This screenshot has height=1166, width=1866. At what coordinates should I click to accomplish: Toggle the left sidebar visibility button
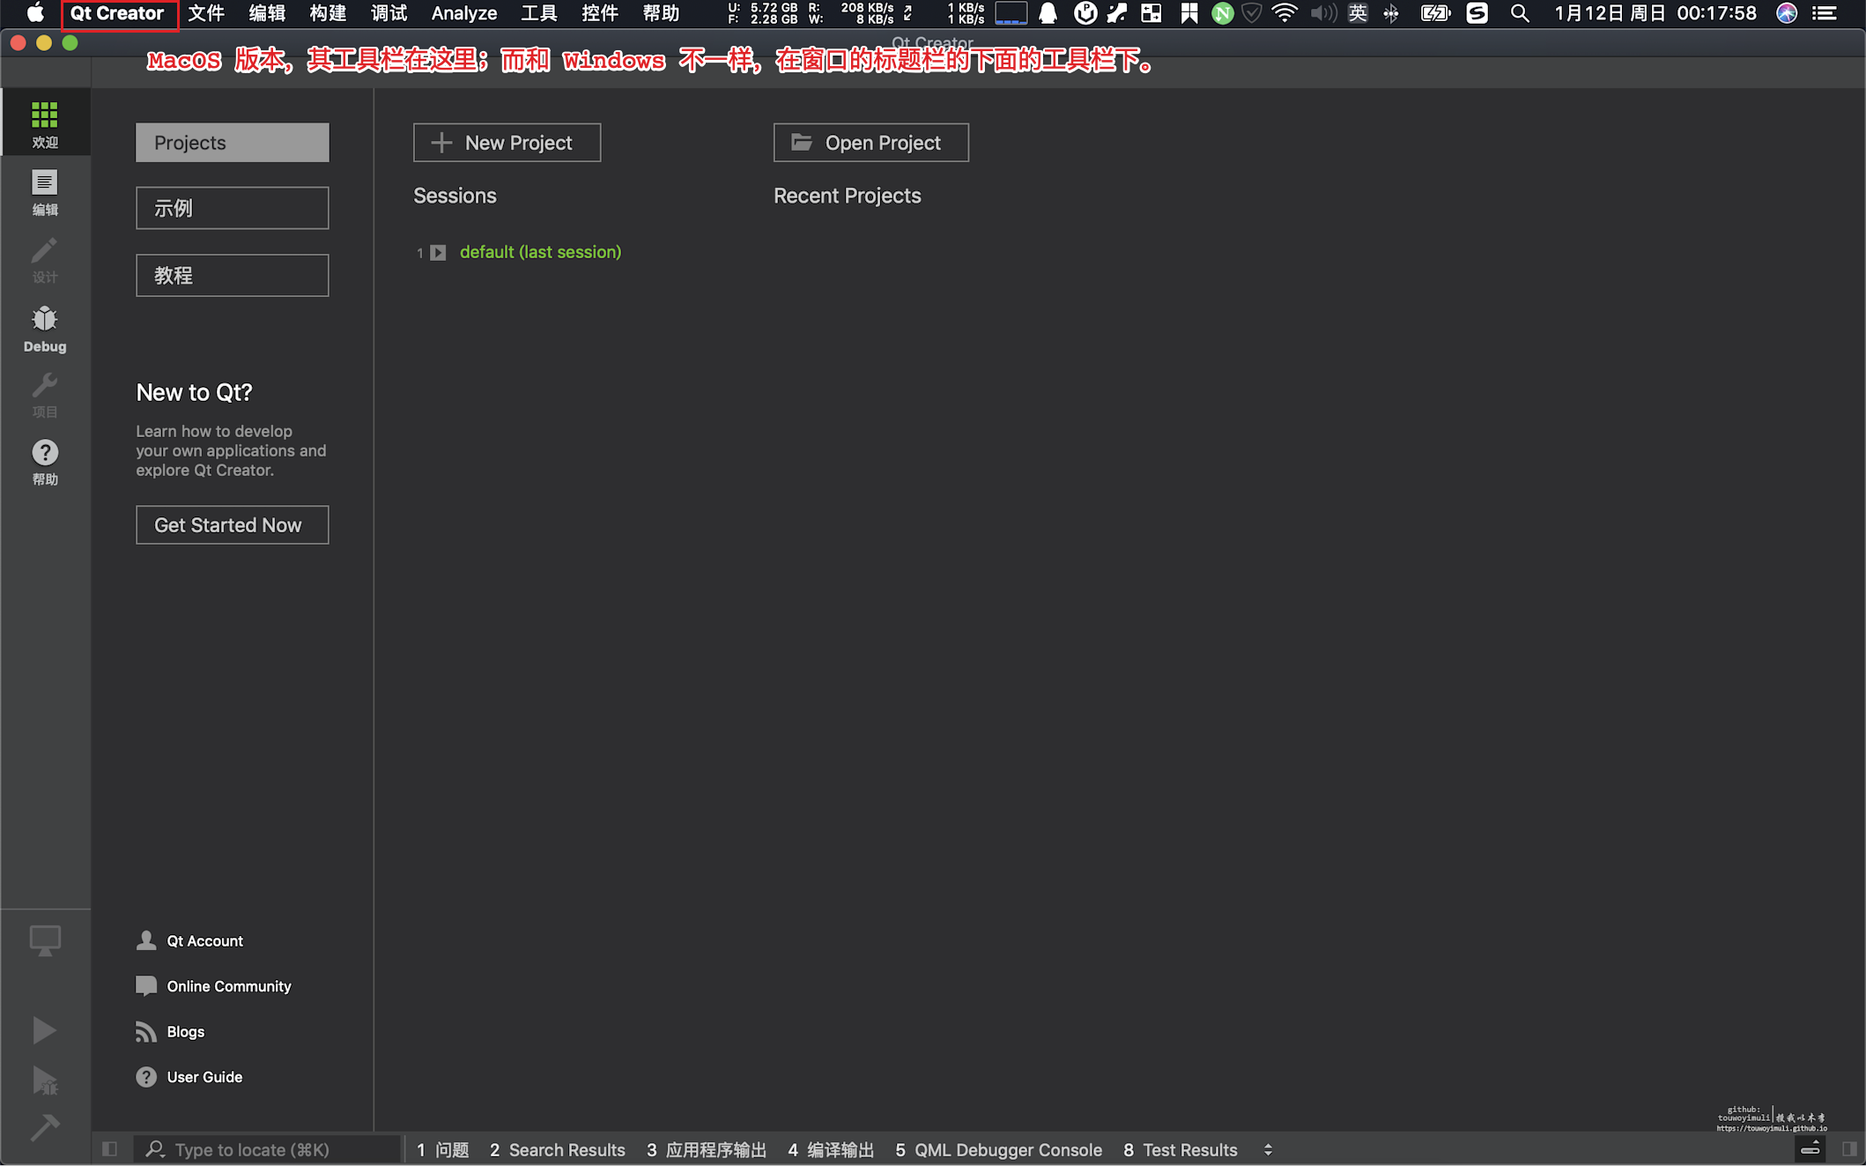click(110, 1148)
